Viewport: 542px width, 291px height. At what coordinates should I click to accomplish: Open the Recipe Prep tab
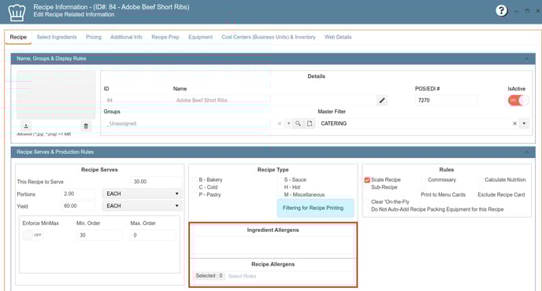pyautogui.click(x=165, y=37)
